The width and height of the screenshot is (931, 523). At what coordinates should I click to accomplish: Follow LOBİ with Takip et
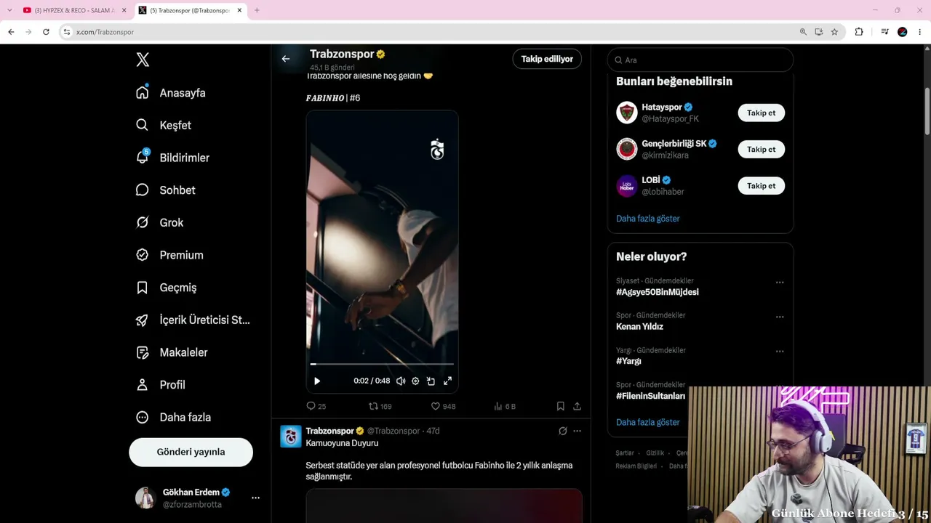761,186
